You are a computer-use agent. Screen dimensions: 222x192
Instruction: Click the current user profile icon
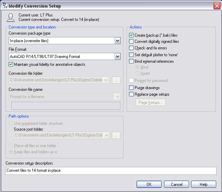click(11, 17)
